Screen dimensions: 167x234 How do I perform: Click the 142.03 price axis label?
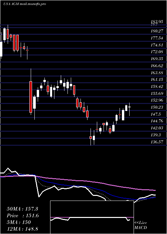[x=157, y=128]
